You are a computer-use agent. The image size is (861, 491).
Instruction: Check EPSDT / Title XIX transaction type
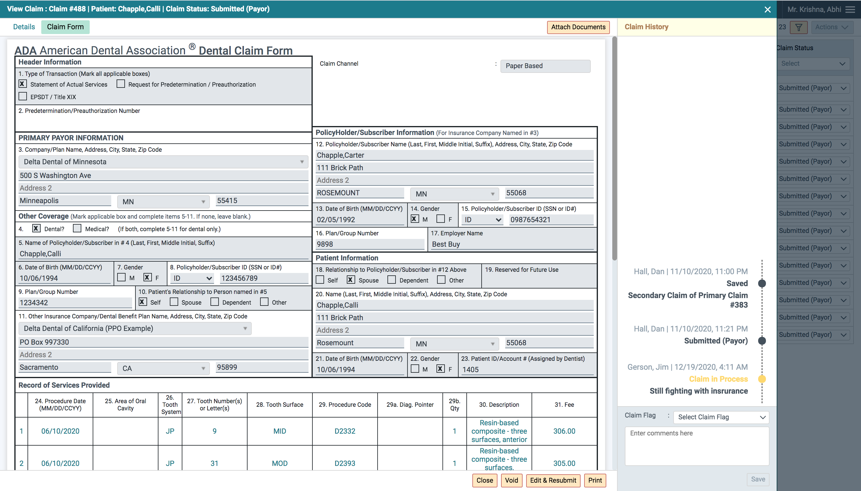click(x=22, y=96)
